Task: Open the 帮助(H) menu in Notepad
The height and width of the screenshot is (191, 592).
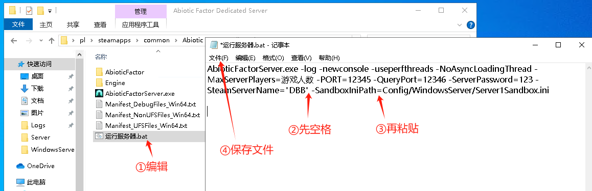Action: (x=329, y=58)
